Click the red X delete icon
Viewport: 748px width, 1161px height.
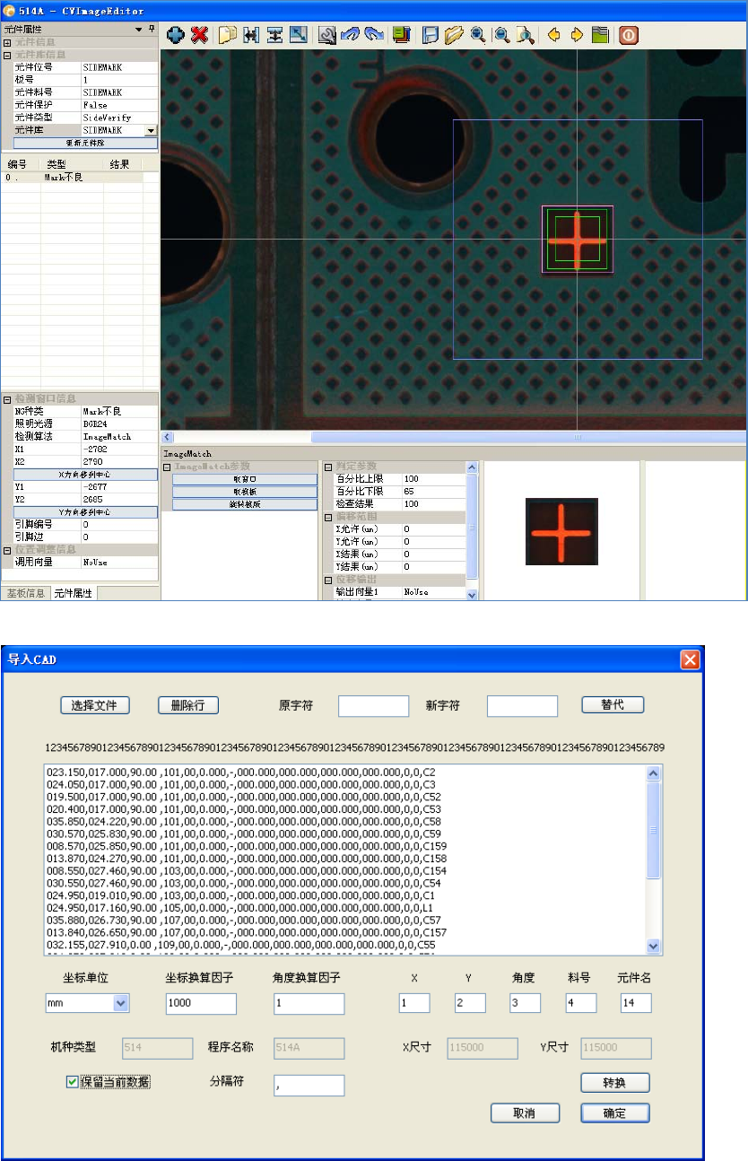[199, 35]
